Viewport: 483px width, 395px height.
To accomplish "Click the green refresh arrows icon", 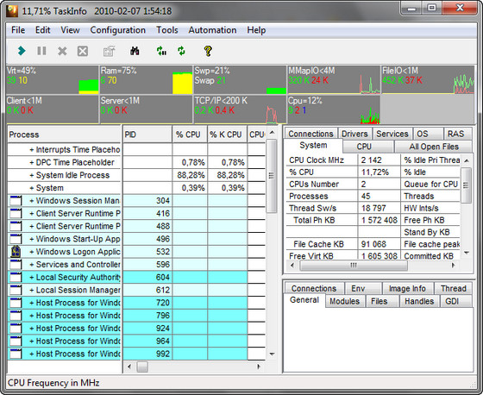I will coord(181,51).
